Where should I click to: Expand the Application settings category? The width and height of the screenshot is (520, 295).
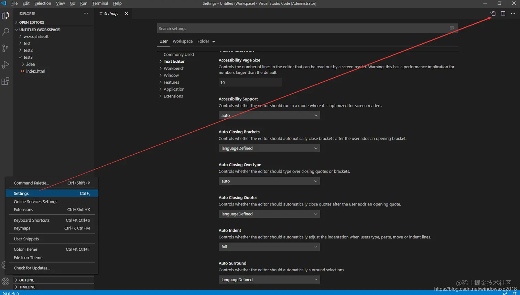(172, 89)
